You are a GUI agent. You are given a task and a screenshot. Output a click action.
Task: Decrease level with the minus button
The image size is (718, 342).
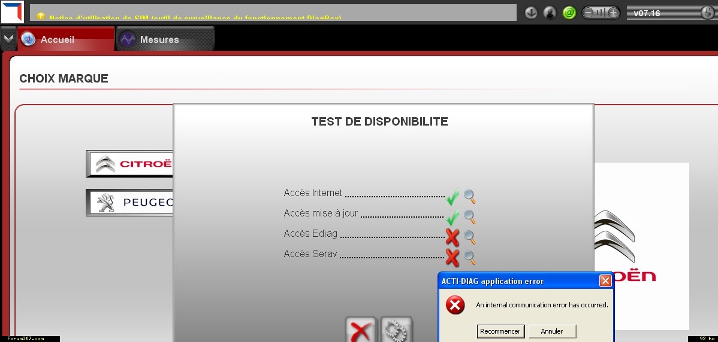(589, 13)
